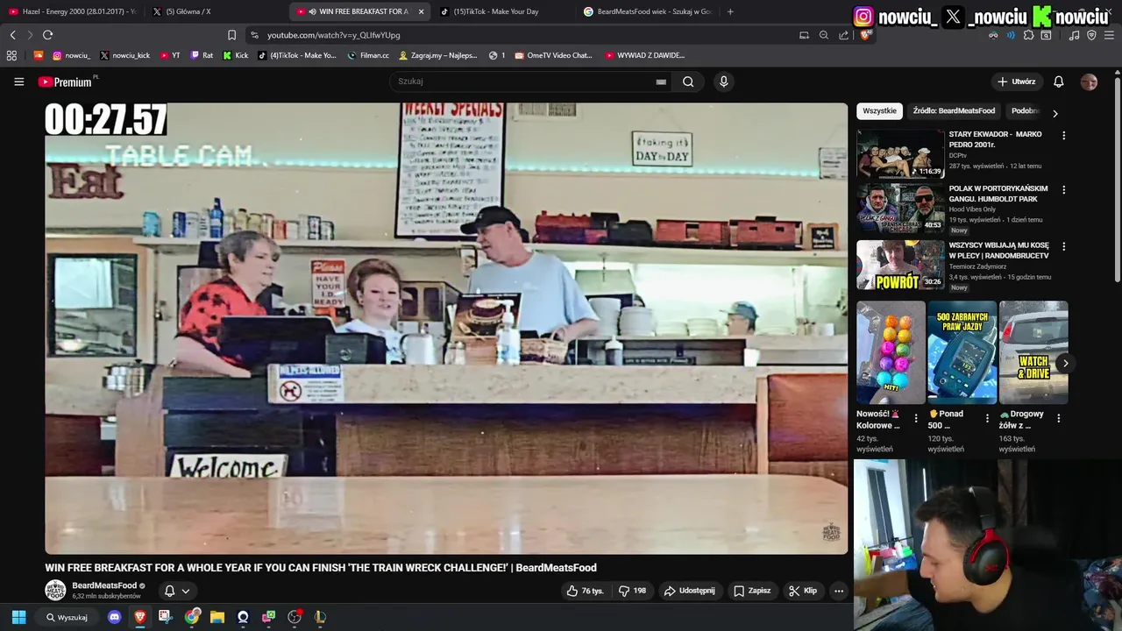Image resolution: width=1122 pixels, height=631 pixels.
Task: Open a new tab with the plus button
Action: 730,11
